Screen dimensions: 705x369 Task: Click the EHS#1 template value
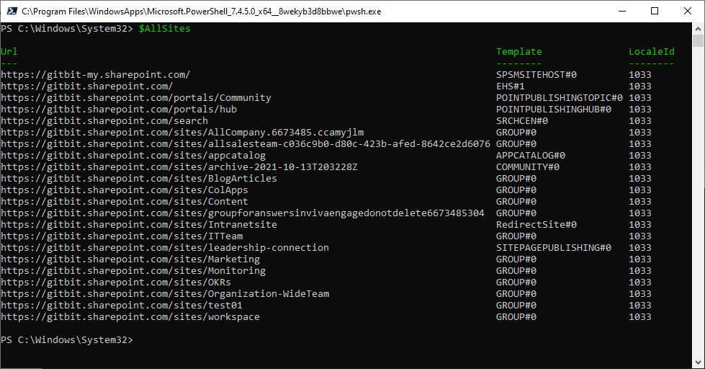coord(511,86)
